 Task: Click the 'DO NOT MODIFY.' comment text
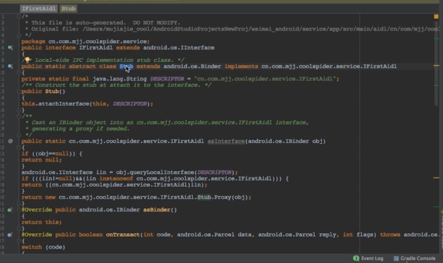pyautogui.click(x=156, y=23)
